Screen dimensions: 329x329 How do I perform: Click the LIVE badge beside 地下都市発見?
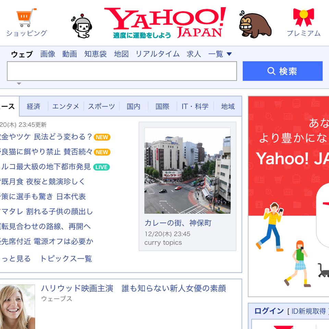pos(101,167)
